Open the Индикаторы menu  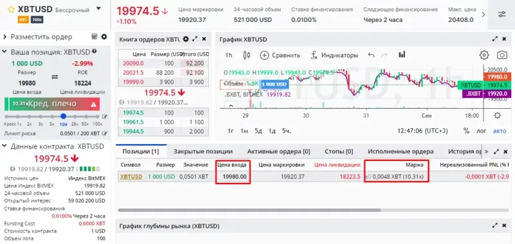(334, 55)
